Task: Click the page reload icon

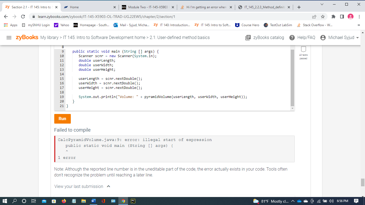Action: point(23,16)
